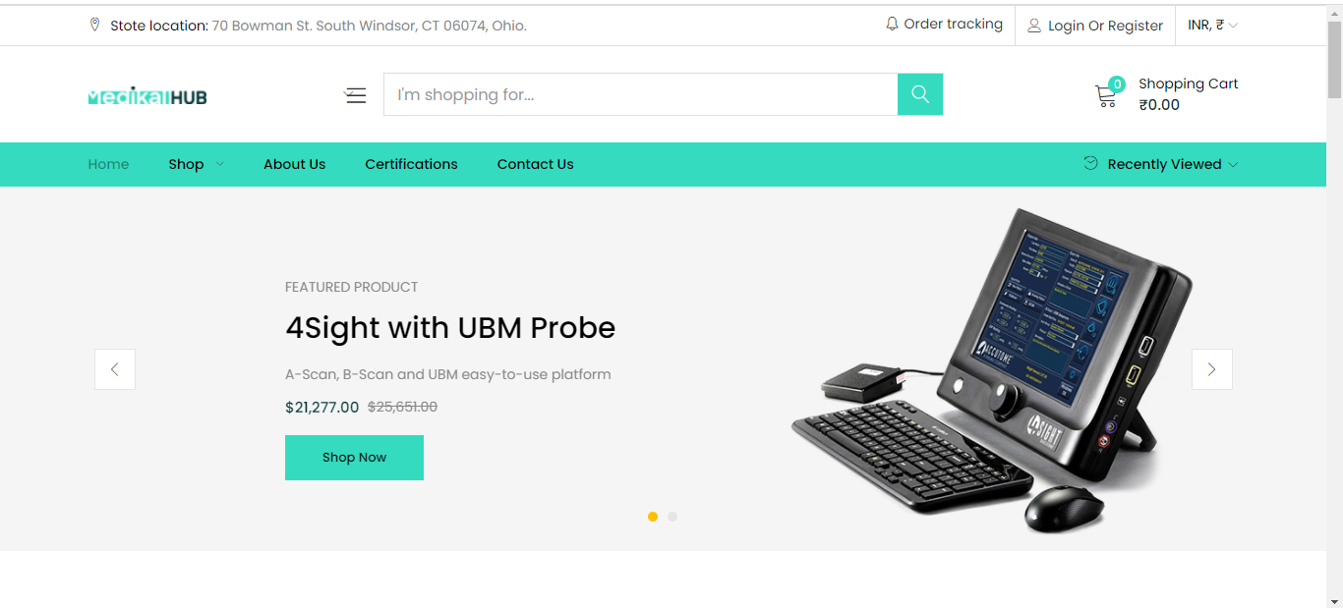Go to previous slide with left arrow
Image resolution: width=1343 pixels, height=608 pixels.
click(x=115, y=369)
